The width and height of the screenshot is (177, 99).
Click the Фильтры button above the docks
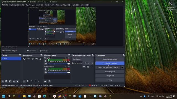click(44, 51)
